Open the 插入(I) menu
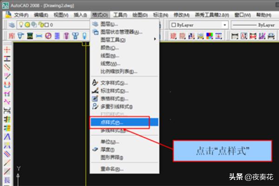The image size is (279, 186). [80, 15]
